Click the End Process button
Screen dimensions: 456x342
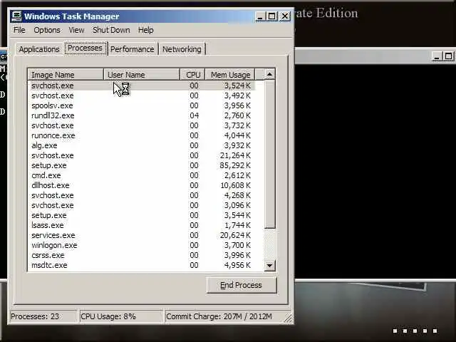[x=241, y=285]
